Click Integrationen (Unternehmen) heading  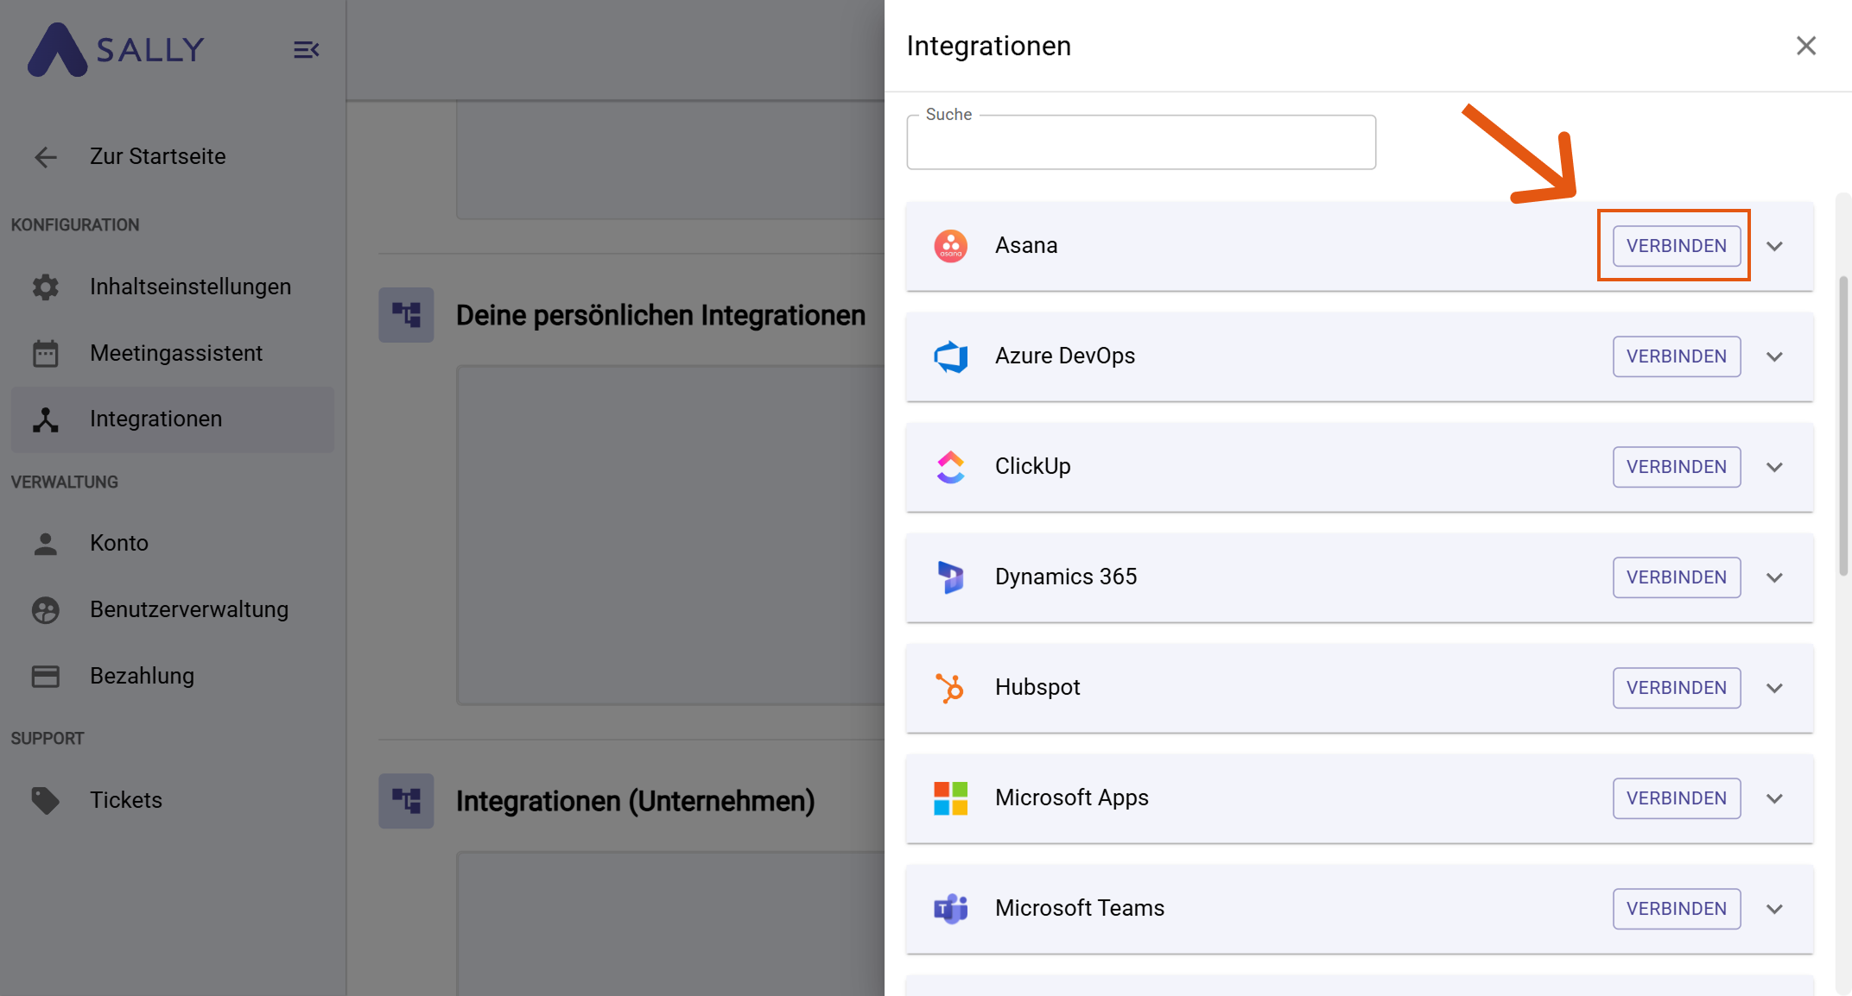pos(636,802)
